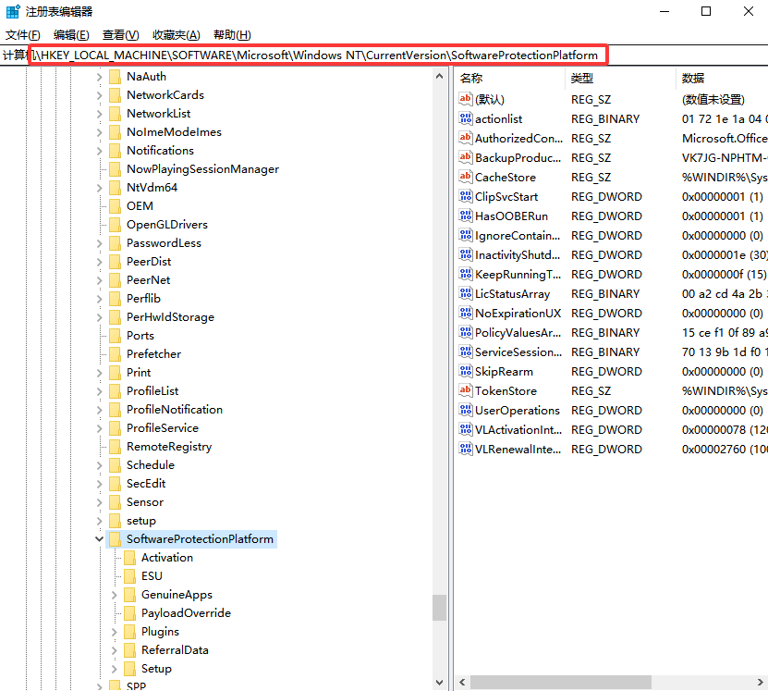Expand the Setup subkey under SoftwareProtectionPlatform
The image size is (768, 691).
click(114, 669)
